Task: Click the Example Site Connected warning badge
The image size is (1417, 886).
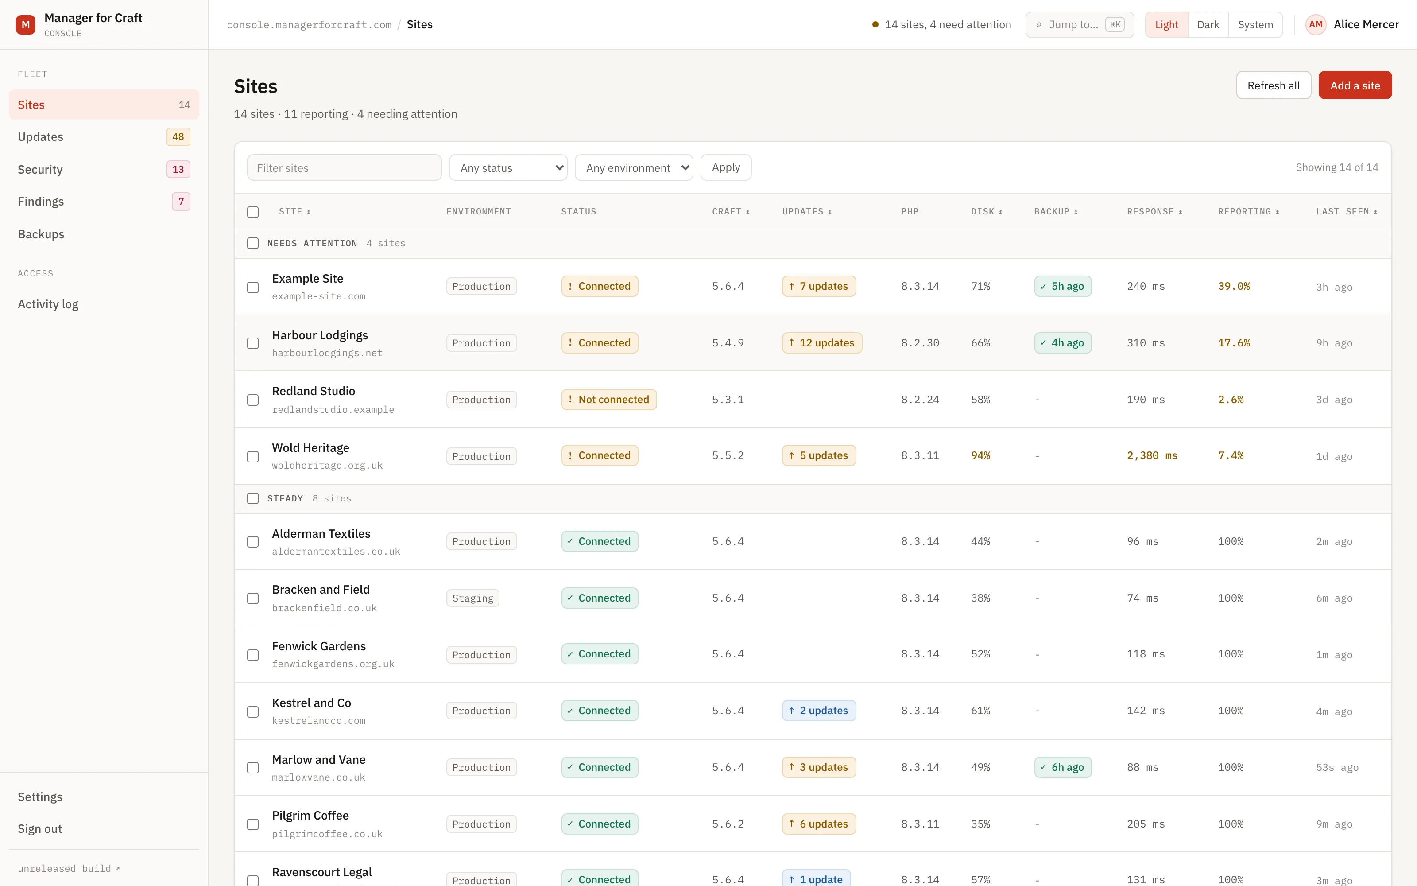Action: click(x=599, y=287)
